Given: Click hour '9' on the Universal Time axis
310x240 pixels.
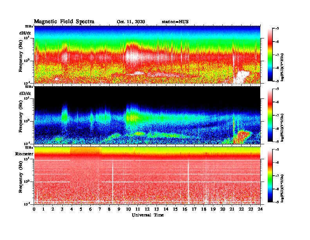Looking at the screenshot, I should pos(119,209).
